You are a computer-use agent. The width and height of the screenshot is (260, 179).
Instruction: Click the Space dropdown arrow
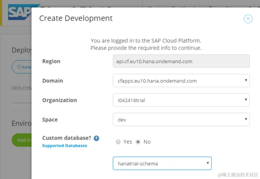[x=246, y=119]
